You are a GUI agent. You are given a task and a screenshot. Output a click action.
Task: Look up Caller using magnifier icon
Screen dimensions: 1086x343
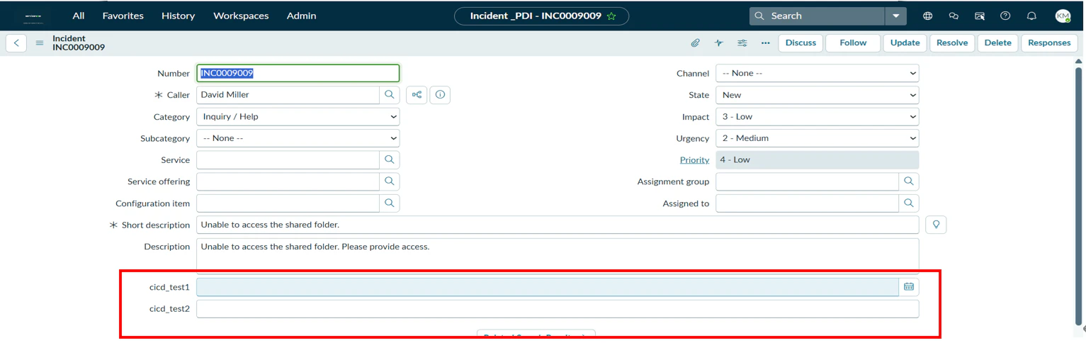(x=390, y=94)
